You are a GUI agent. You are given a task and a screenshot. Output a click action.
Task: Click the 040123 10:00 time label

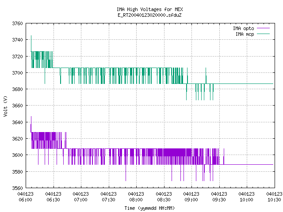(246, 197)
